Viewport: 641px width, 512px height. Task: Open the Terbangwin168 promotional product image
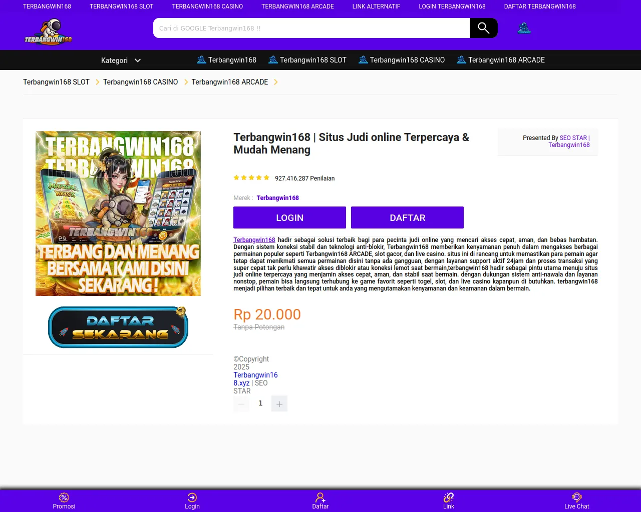tap(118, 213)
